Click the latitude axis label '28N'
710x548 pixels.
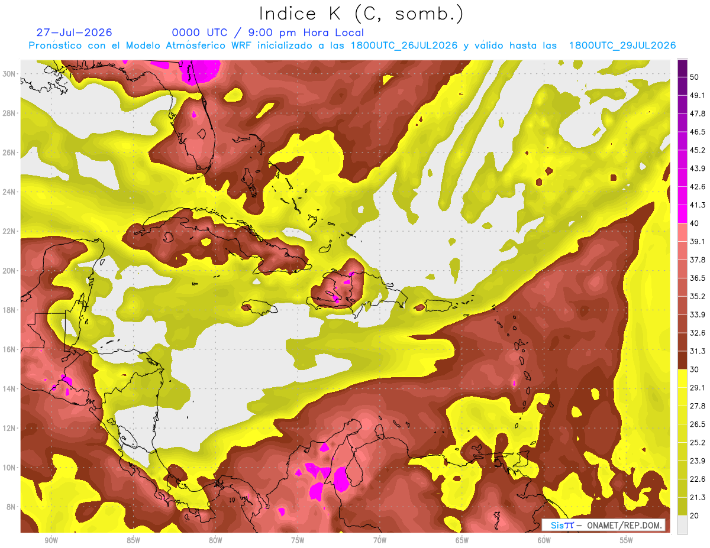point(9,113)
